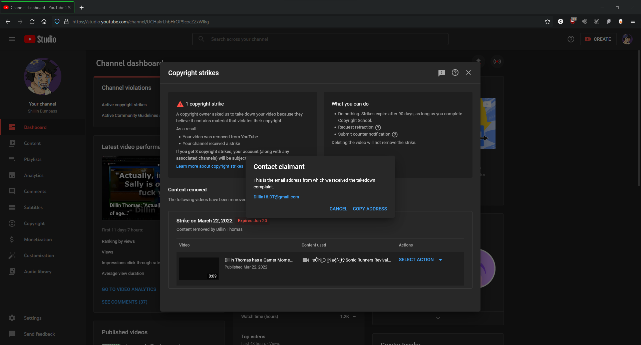Click the upload videos arrow icon
This screenshot has width=641, height=345.
tap(478, 61)
